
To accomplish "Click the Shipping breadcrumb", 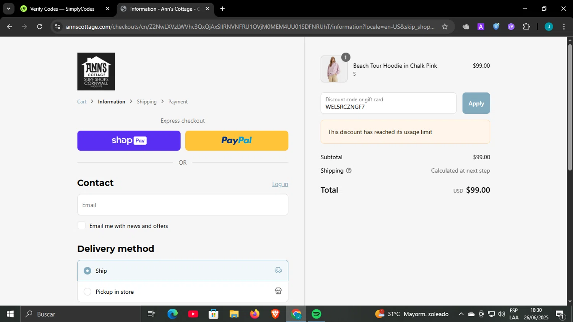I will (x=147, y=102).
